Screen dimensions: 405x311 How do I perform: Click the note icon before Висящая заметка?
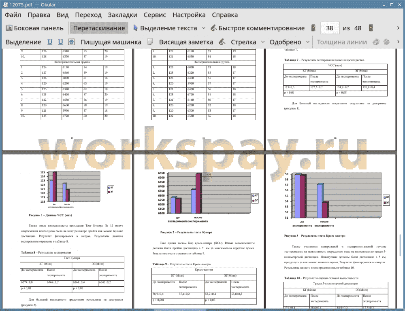pos(150,42)
